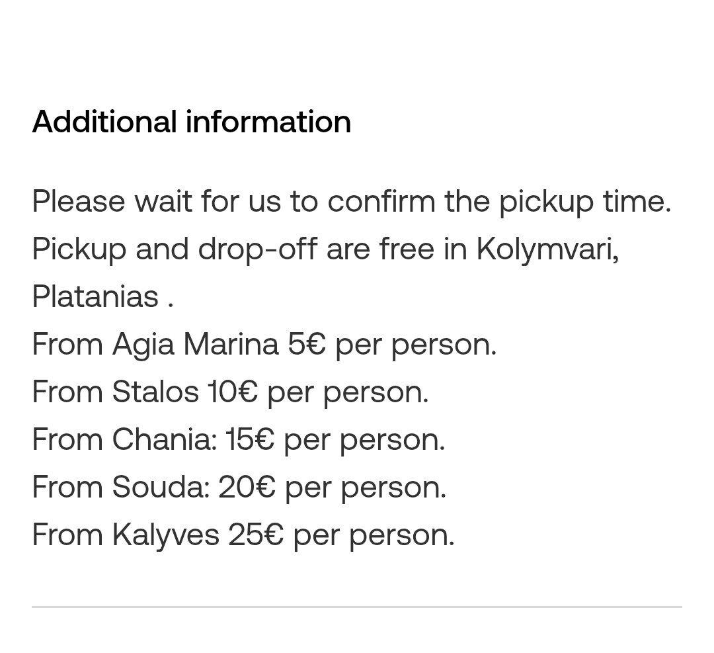The image size is (714, 653).
Task: Select the 15€ price text
Action: pyautogui.click(x=250, y=439)
